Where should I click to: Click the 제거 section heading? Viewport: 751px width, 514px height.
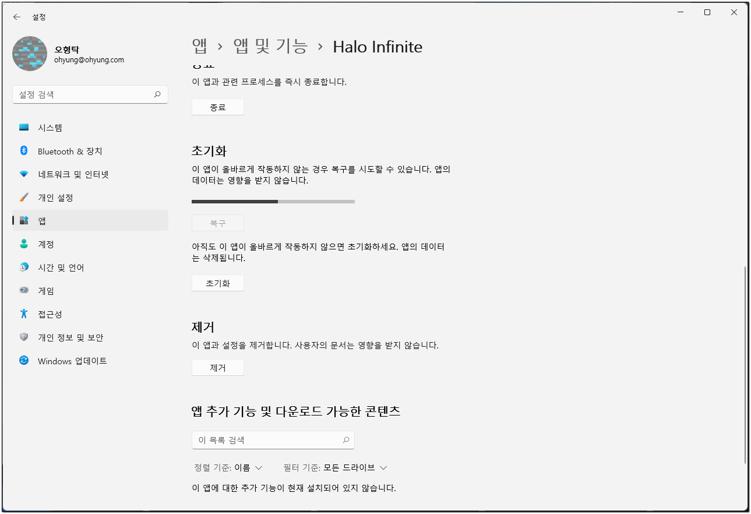tap(203, 328)
